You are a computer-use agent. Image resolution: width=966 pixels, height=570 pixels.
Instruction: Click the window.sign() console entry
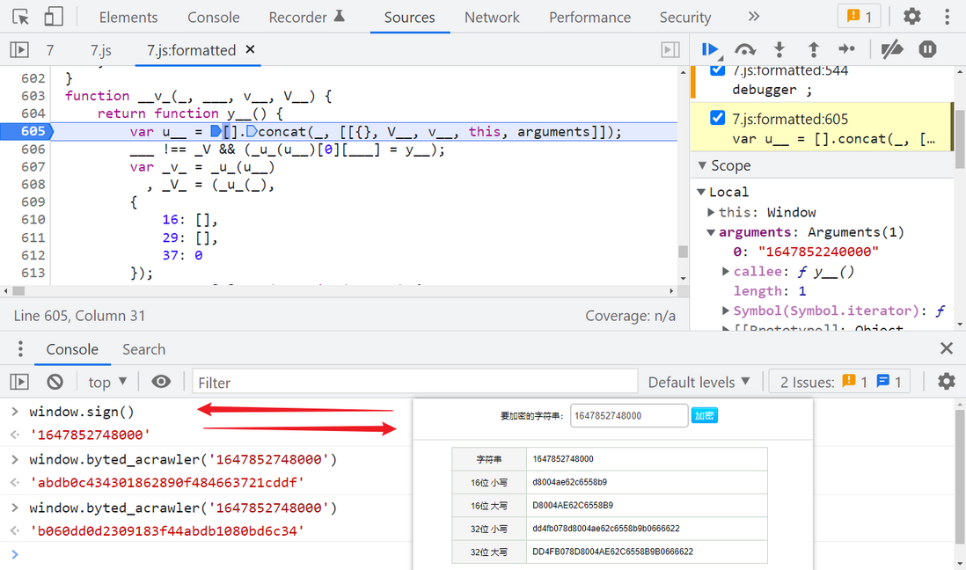pos(81,411)
